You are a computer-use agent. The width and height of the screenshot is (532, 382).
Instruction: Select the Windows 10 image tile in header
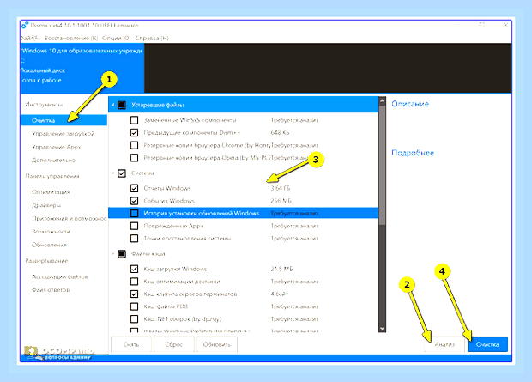point(82,68)
